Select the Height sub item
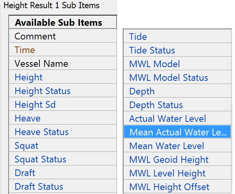This screenshot has height=194, width=235. (x=29, y=77)
